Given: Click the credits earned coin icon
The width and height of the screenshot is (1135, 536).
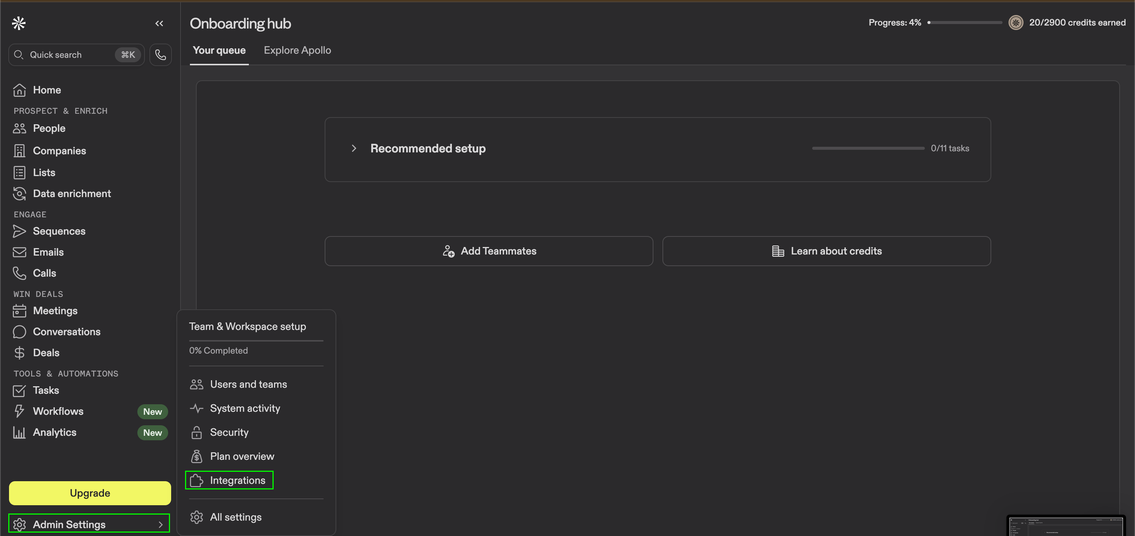Looking at the screenshot, I should click(1015, 23).
